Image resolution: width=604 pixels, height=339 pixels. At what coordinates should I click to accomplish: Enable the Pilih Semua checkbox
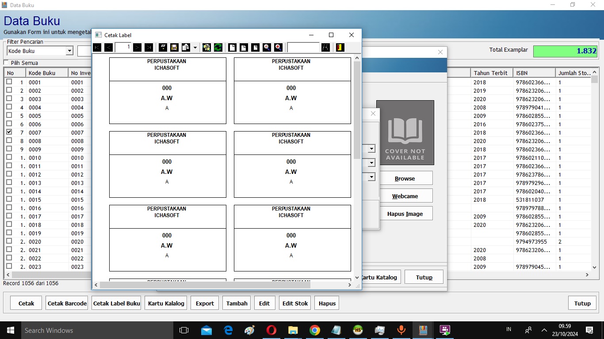(x=7, y=63)
